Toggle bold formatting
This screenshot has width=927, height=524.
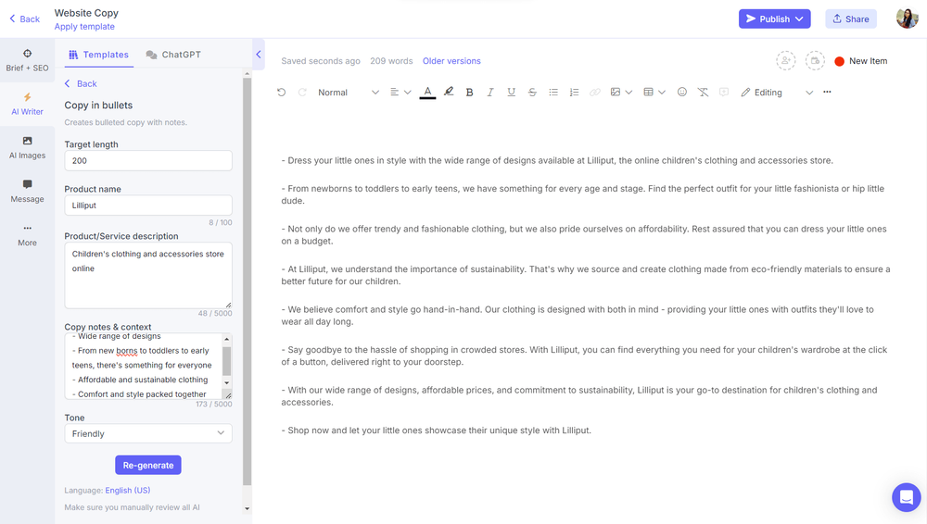click(x=469, y=93)
